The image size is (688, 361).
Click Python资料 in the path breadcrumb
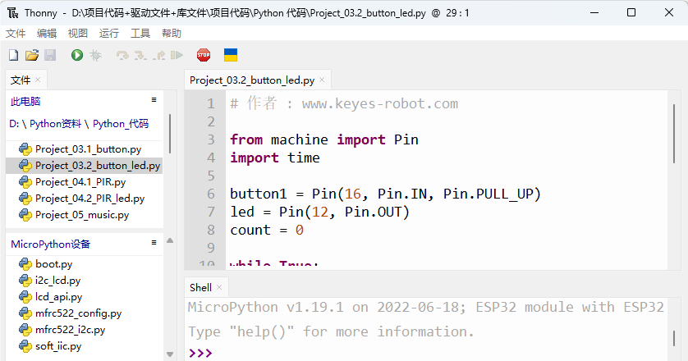(x=55, y=124)
